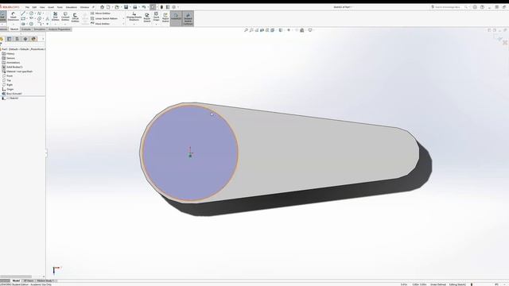
Task: Open the Options gear icon
Action: click(x=174, y=7)
